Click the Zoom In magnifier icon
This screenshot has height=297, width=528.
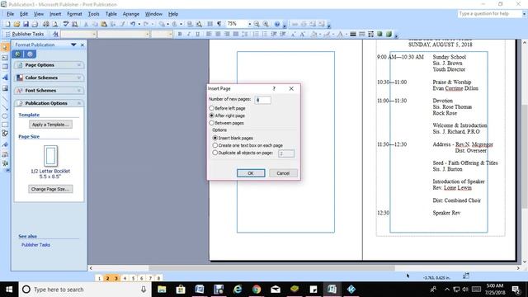[266, 24]
